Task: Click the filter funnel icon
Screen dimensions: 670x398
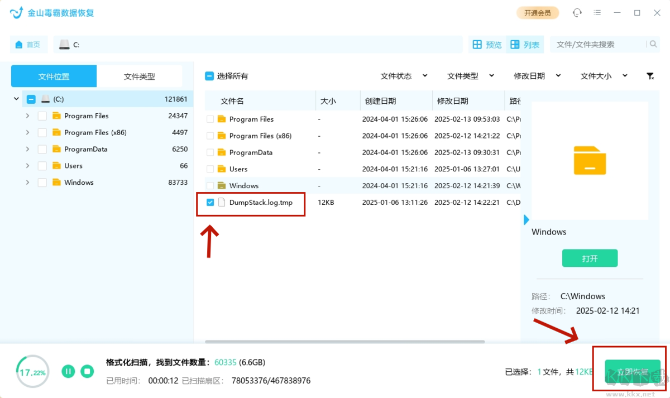Action: (x=650, y=76)
